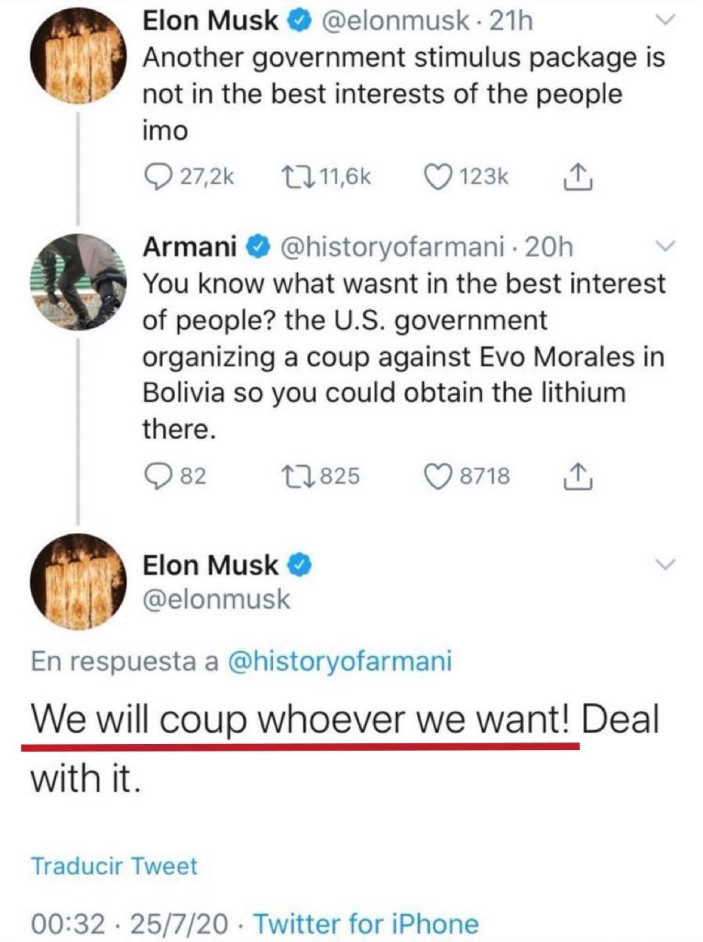The image size is (703, 942).
Task: Reply to Armani's Bolivia coup tweet
Action: (x=156, y=476)
